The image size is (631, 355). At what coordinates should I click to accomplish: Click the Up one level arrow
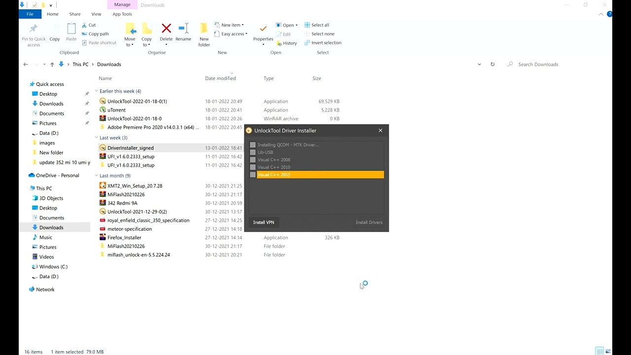coord(52,64)
